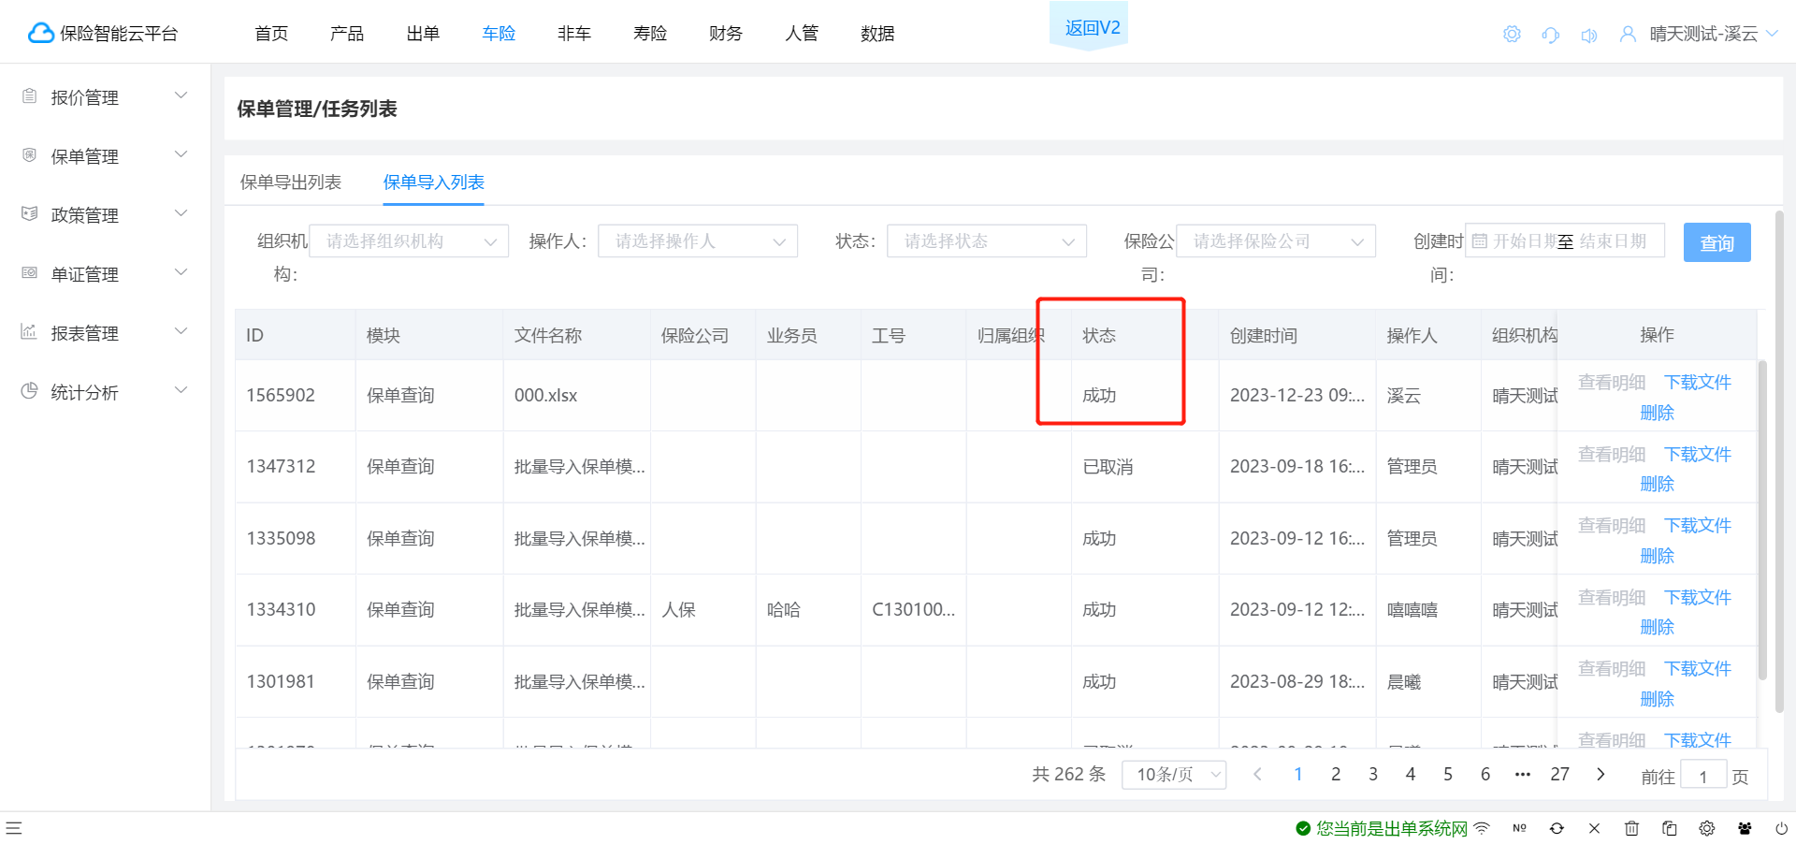Go to page 27 in pagination
The image size is (1796, 844).
(1560, 775)
